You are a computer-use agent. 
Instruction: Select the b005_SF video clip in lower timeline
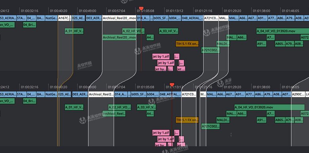139,94
